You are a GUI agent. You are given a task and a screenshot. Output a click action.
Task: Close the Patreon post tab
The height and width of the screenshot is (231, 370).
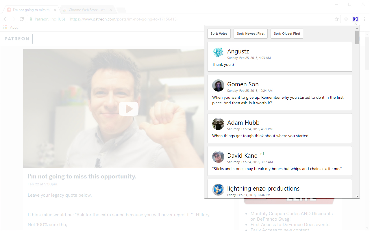coord(55,10)
